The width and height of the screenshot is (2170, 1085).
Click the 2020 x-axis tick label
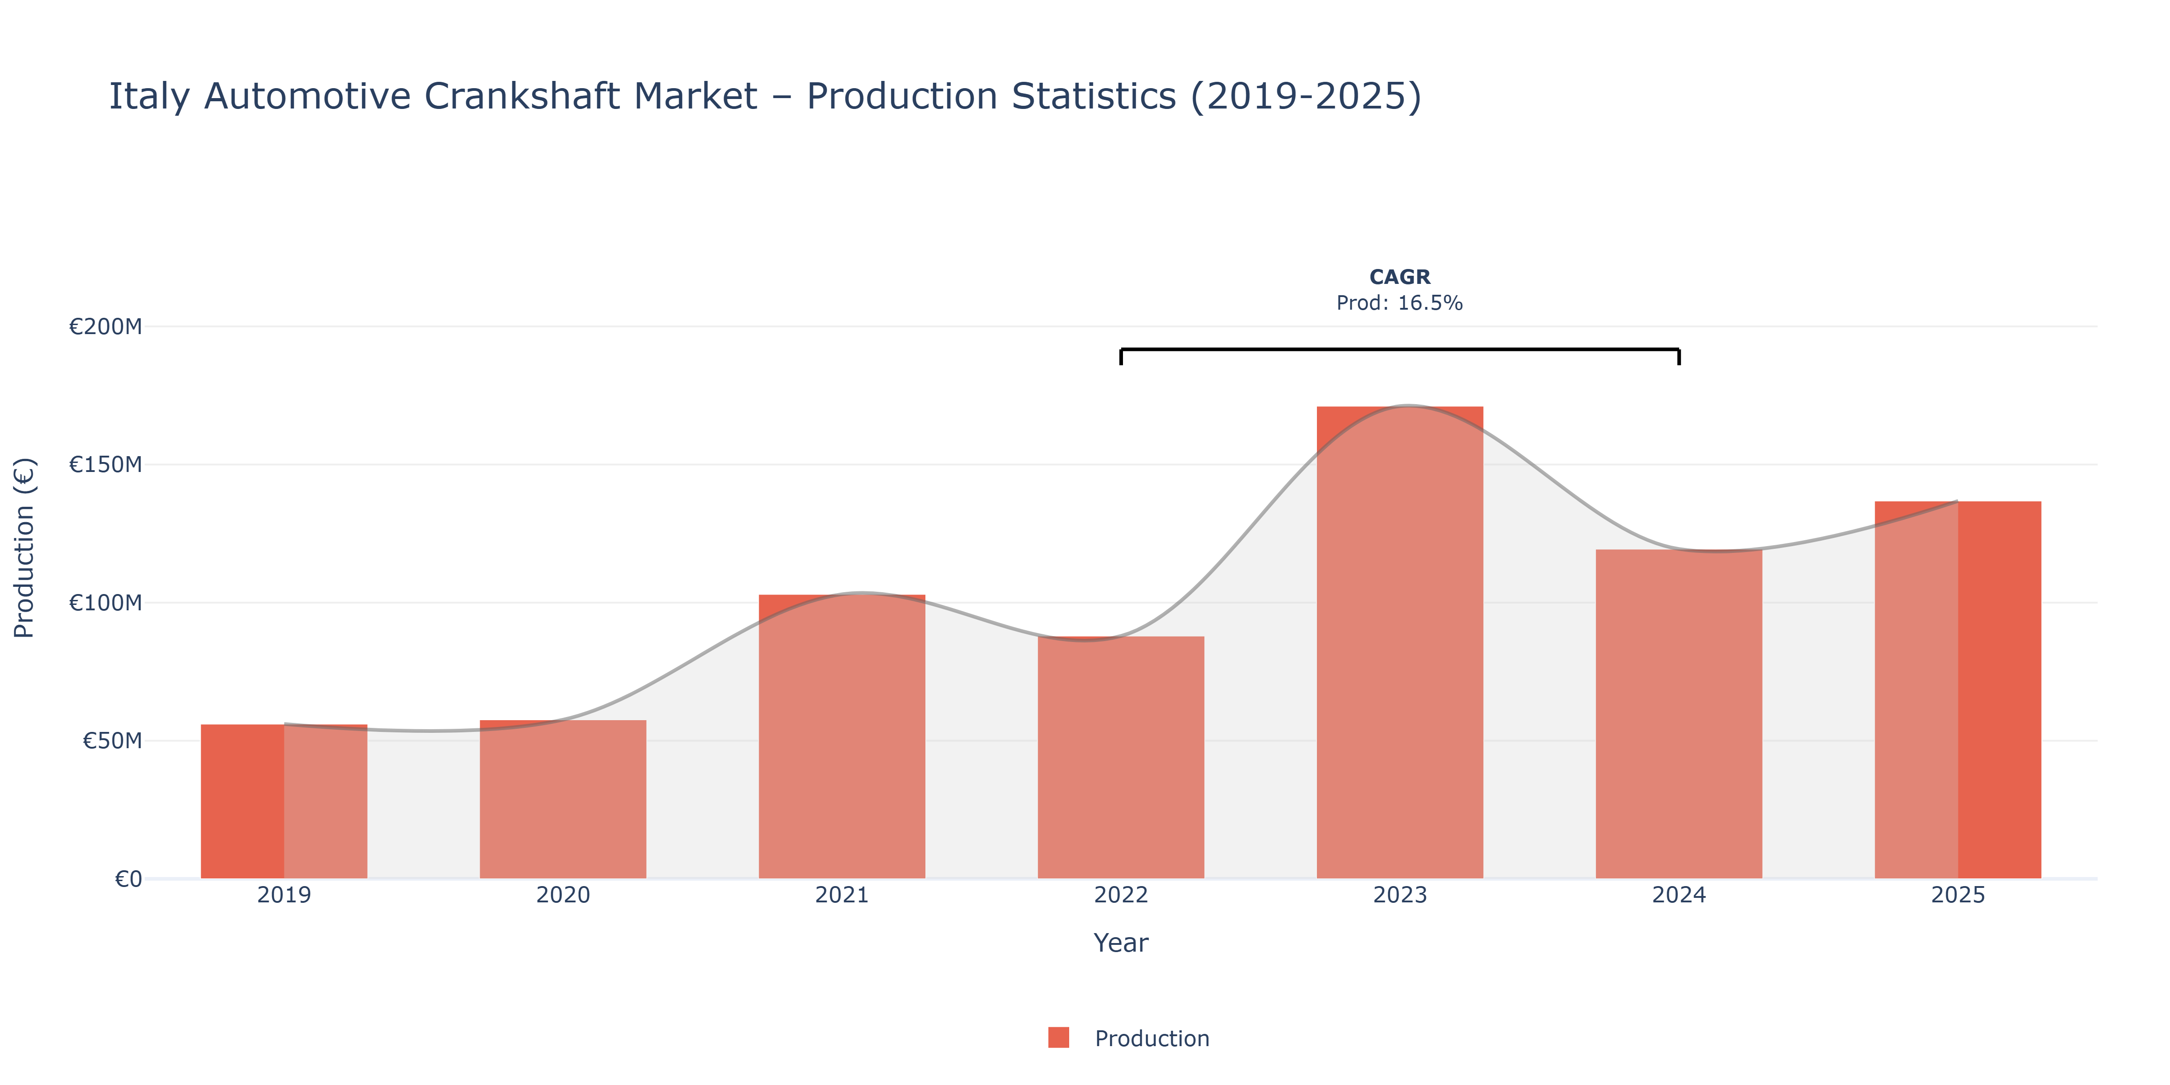(x=563, y=895)
